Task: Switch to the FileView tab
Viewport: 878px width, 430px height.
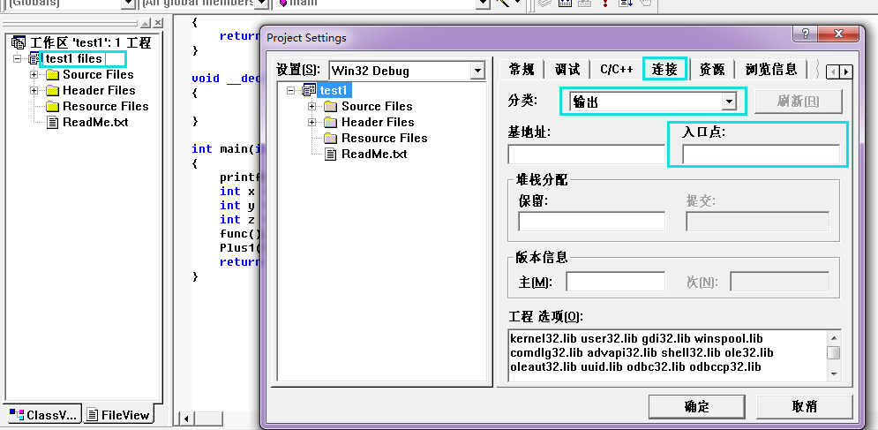Action: click(119, 415)
